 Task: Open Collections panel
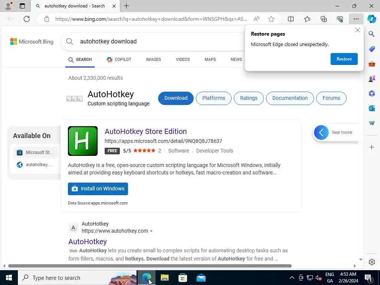click(324, 19)
